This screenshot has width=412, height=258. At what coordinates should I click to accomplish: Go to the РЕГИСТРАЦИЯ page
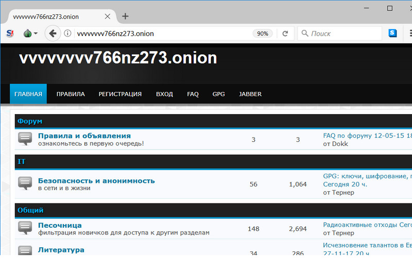[120, 94]
